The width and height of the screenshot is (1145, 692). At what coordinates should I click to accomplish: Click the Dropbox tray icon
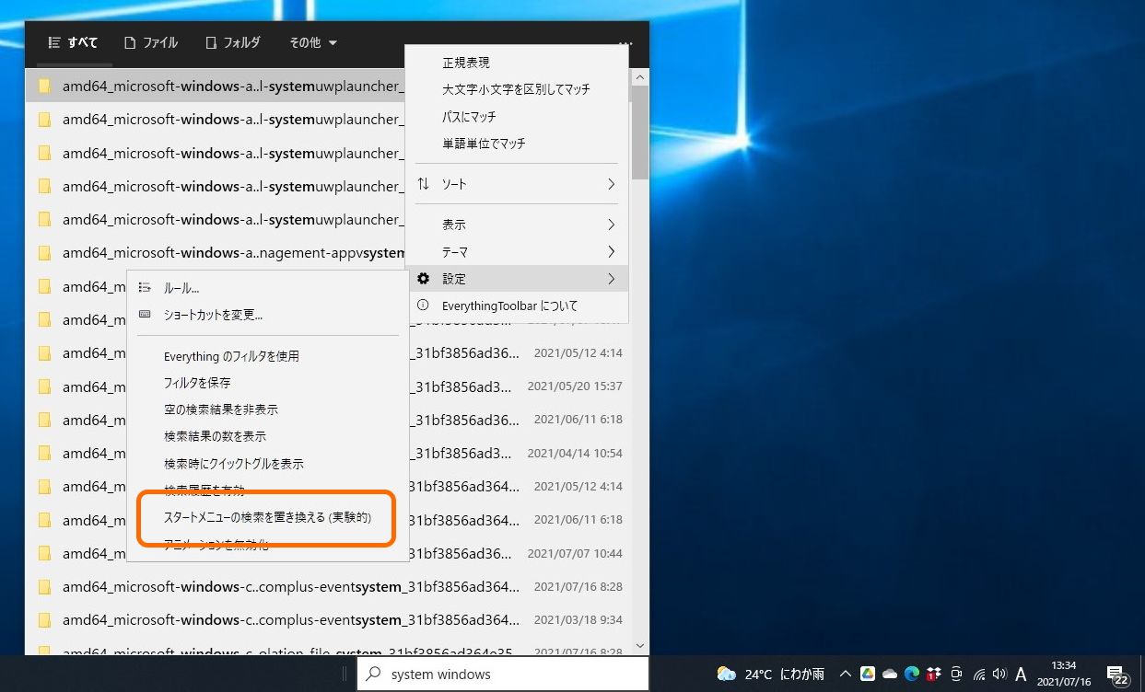(933, 675)
